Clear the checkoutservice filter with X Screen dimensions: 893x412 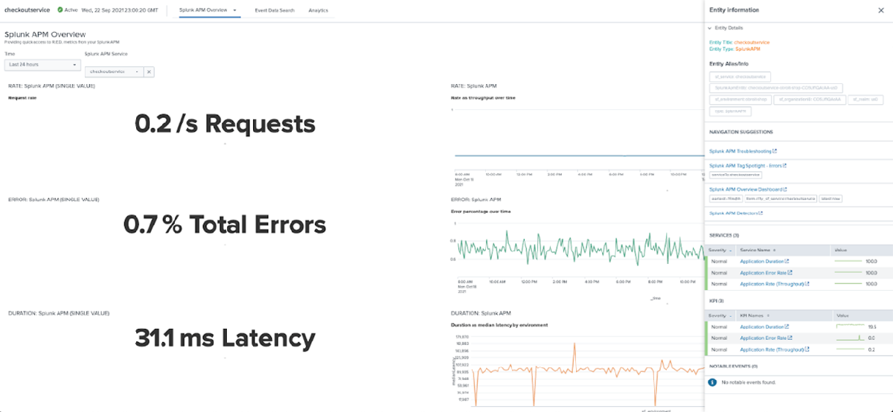pos(149,71)
